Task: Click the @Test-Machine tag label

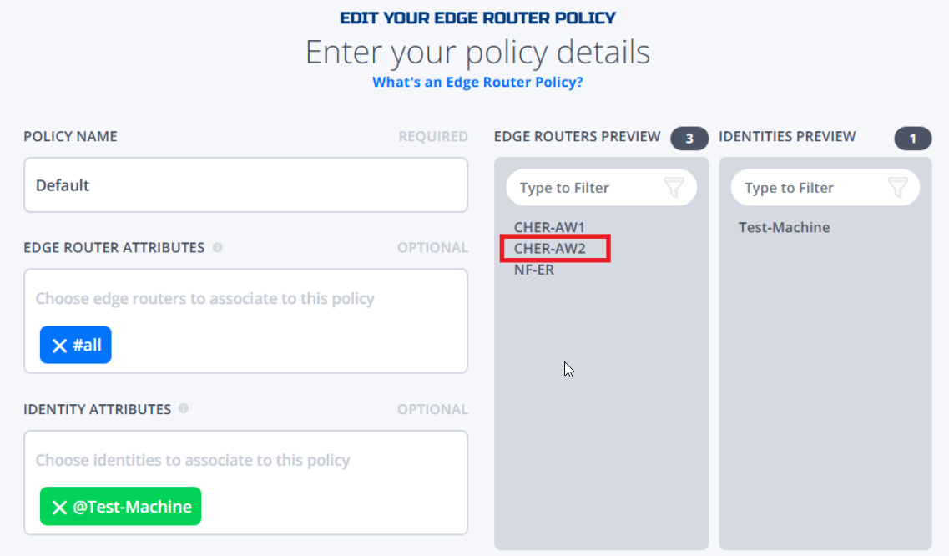Action: 132,507
